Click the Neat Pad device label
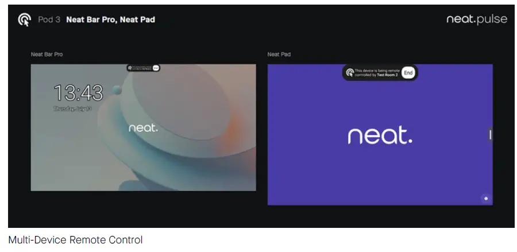This screenshot has width=517, height=252. [x=279, y=55]
